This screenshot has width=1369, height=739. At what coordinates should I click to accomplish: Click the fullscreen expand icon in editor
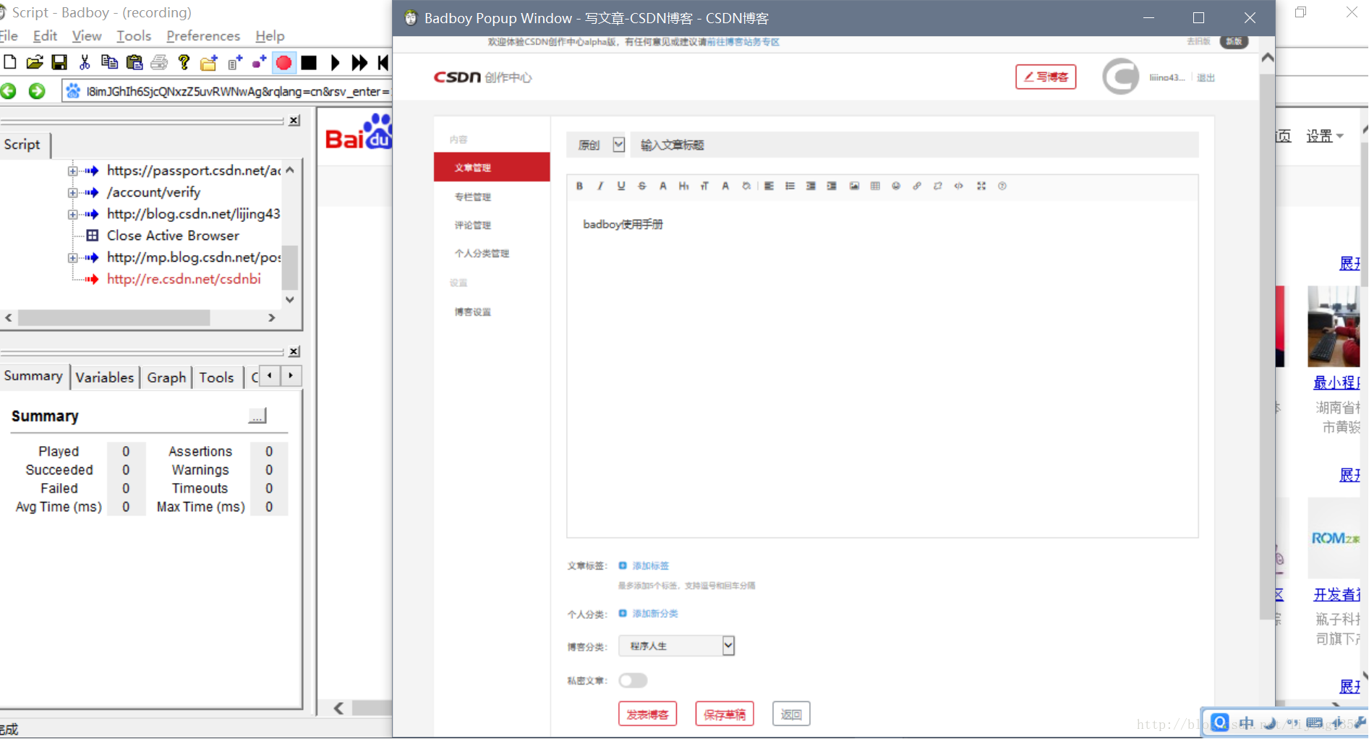(981, 186)
